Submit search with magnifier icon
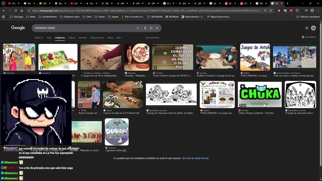Image resolution: width=322 pixels, height=181 pixels. [x=157, y=28]
